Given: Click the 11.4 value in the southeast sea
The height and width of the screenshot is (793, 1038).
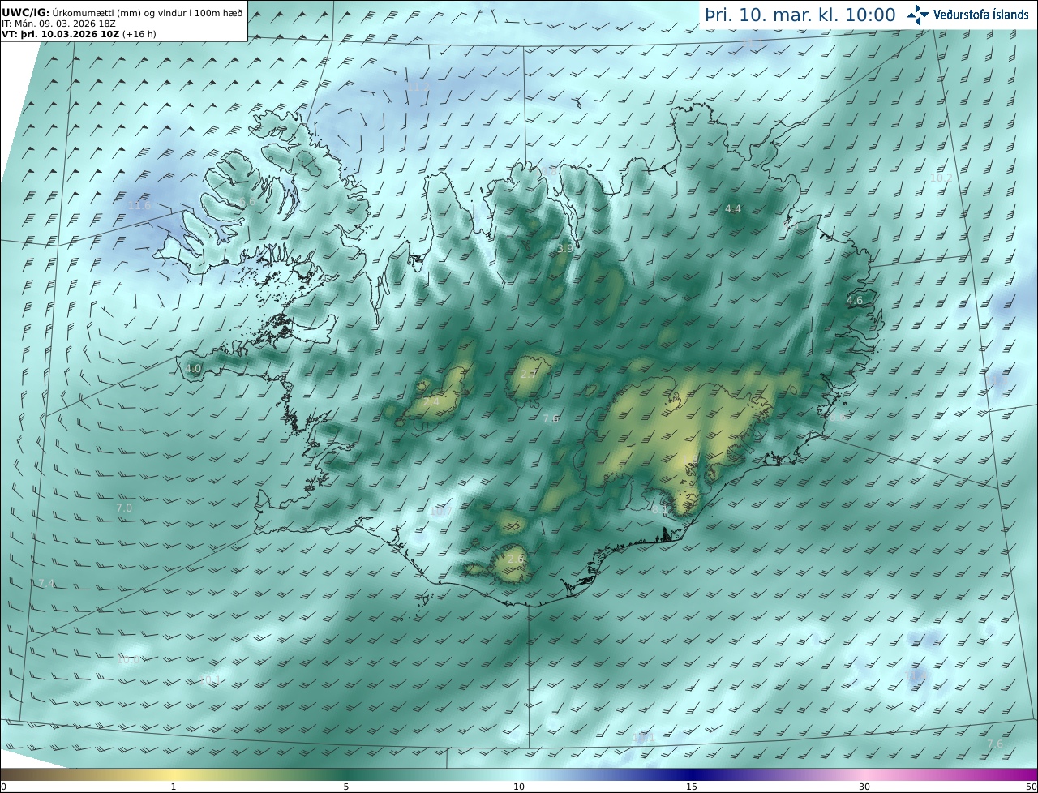Looking at the screenshot, I should [916, 675].
